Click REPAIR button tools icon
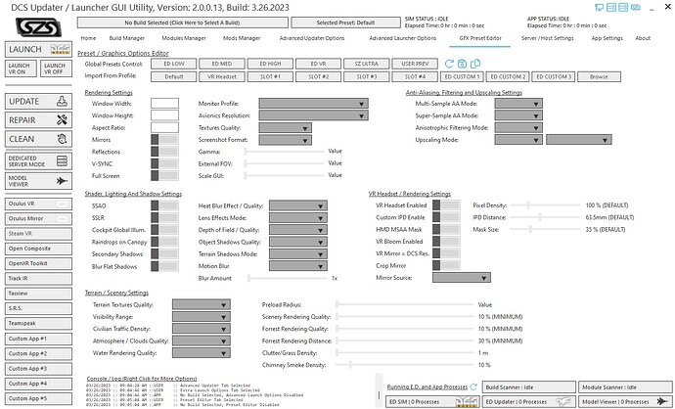 pyautogui.click(x=62, y=120)
